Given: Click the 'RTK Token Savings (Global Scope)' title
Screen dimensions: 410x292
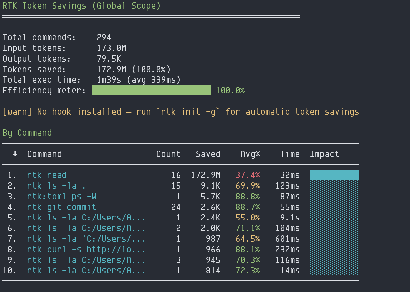Looking at the screenshot, I should (82, 6).
